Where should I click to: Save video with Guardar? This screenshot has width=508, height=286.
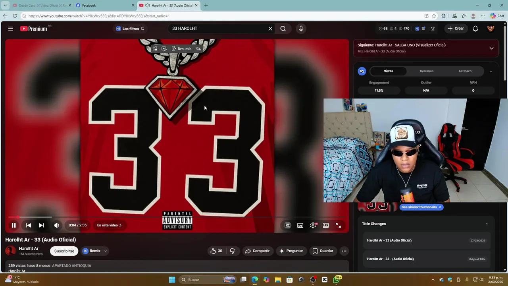pos(323,251)
